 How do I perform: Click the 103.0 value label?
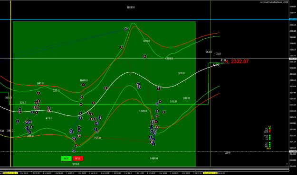point(218,54)
